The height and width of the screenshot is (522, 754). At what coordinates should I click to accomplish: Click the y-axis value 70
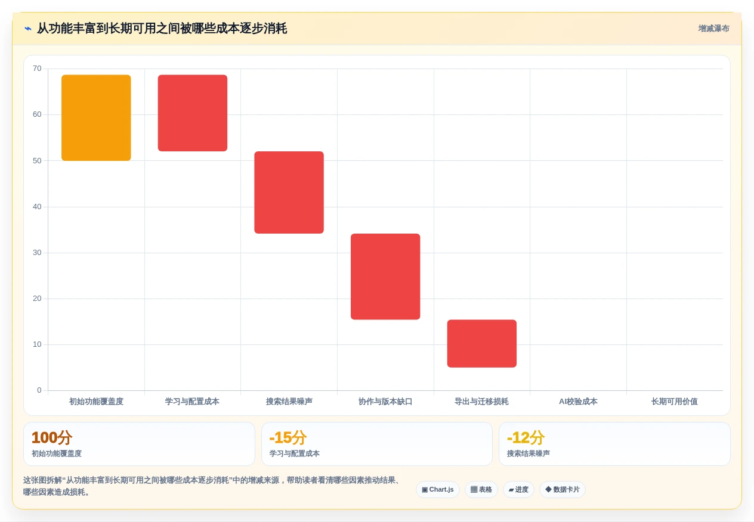point(37,69)
